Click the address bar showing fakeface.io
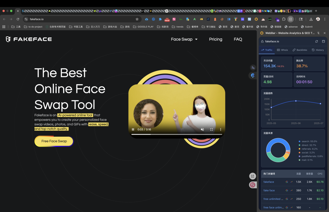The height and width of the screenshot is (212, 329). click(x=82, y=19)
